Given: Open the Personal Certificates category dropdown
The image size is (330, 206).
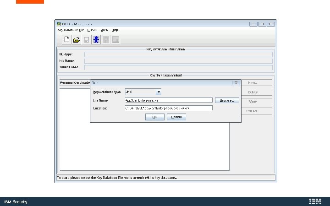Looking at the screenshot, I should point(75,82).
